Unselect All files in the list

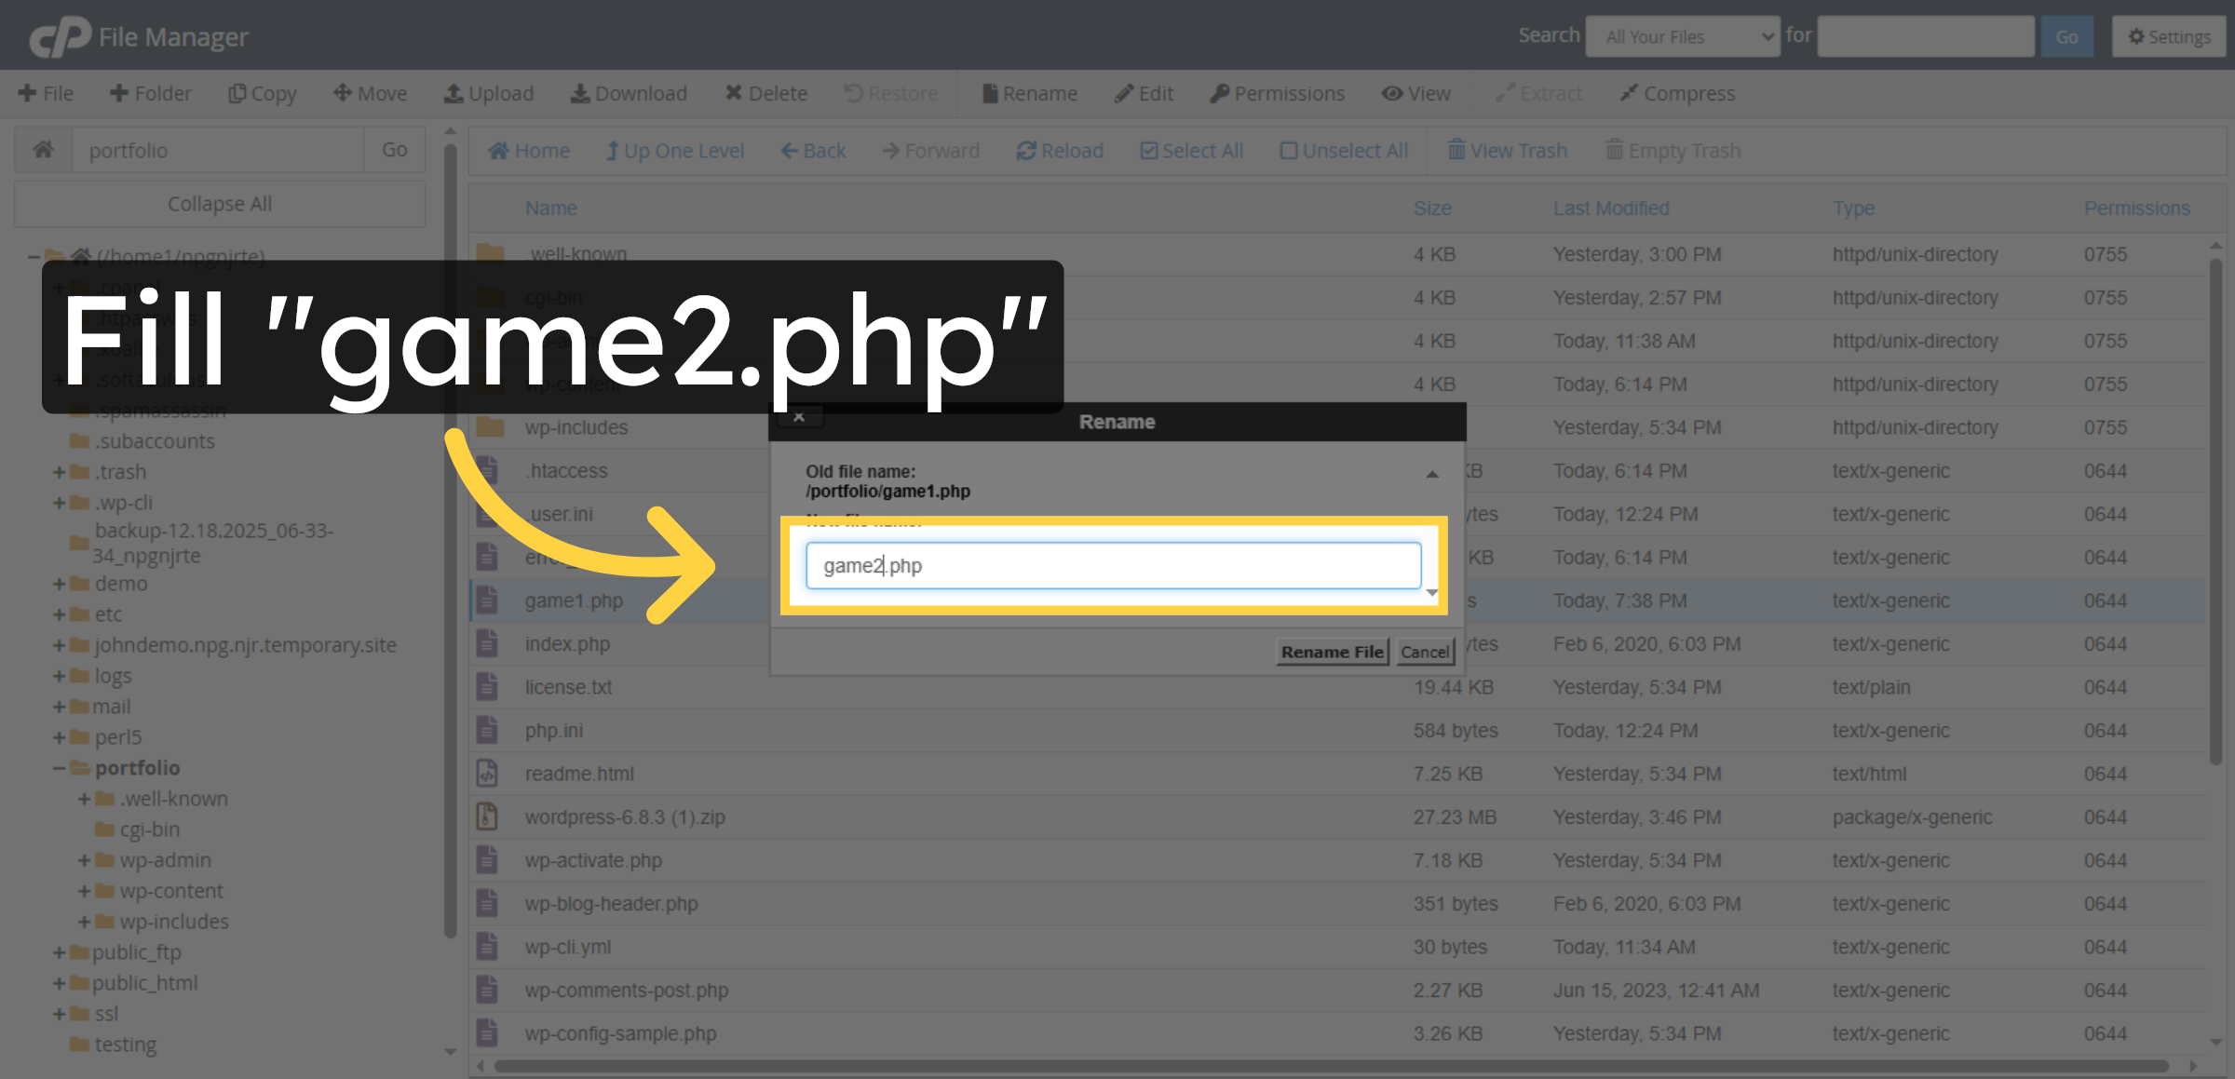click(1344, 150)
